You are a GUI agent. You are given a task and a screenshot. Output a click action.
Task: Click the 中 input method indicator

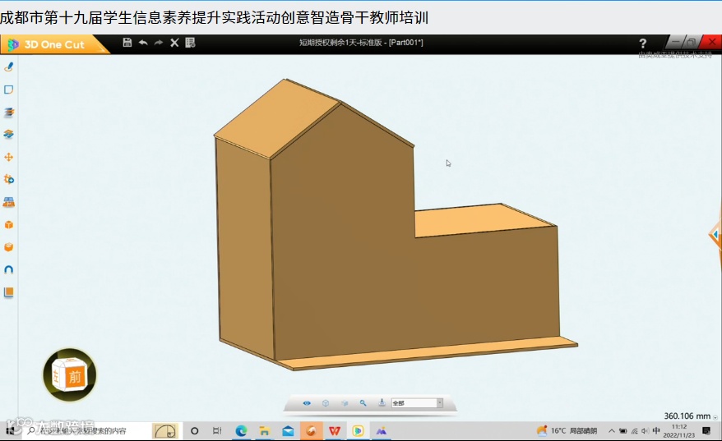click(x=656, y=430)
